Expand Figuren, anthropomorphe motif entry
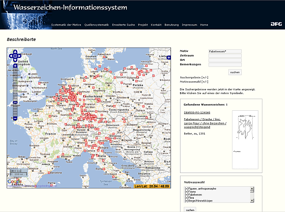Screen dimensions: 285x212 pyautogui.click(x=187, y=189)
